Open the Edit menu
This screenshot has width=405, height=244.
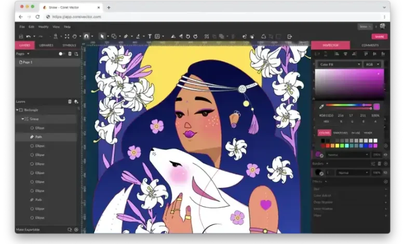tap(31, 27)
